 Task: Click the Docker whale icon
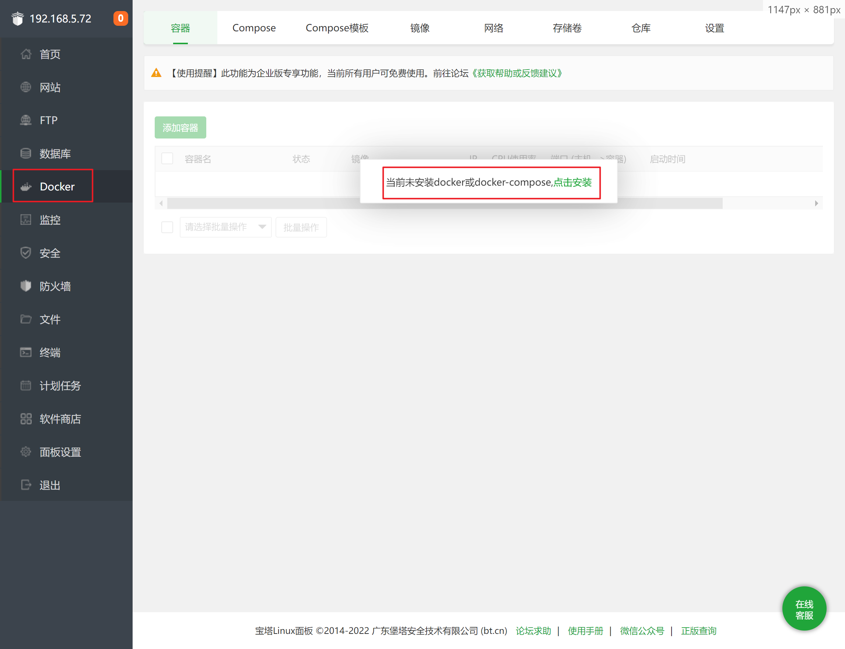(26, 187)
